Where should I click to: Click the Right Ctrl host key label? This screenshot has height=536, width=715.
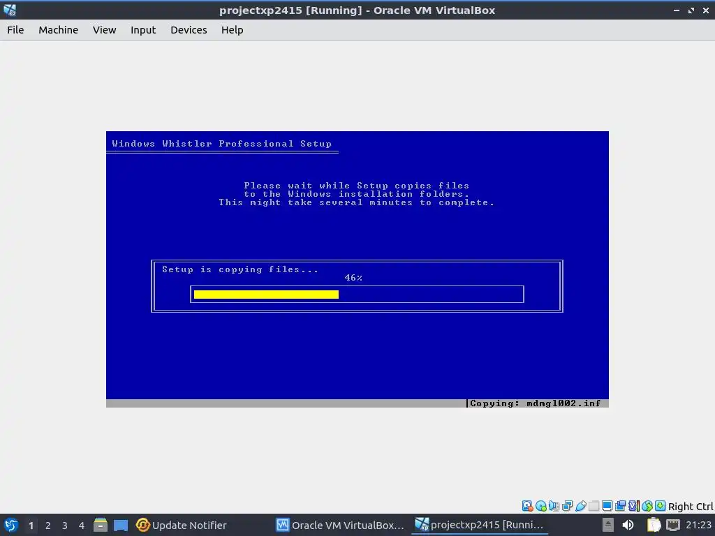691,507
